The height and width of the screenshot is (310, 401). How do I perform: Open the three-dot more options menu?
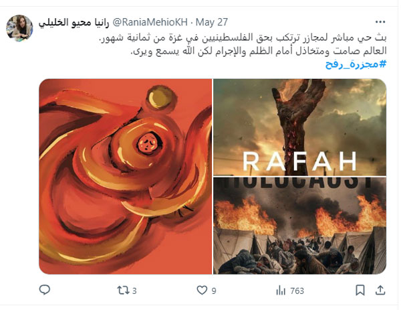pos(380,22)
